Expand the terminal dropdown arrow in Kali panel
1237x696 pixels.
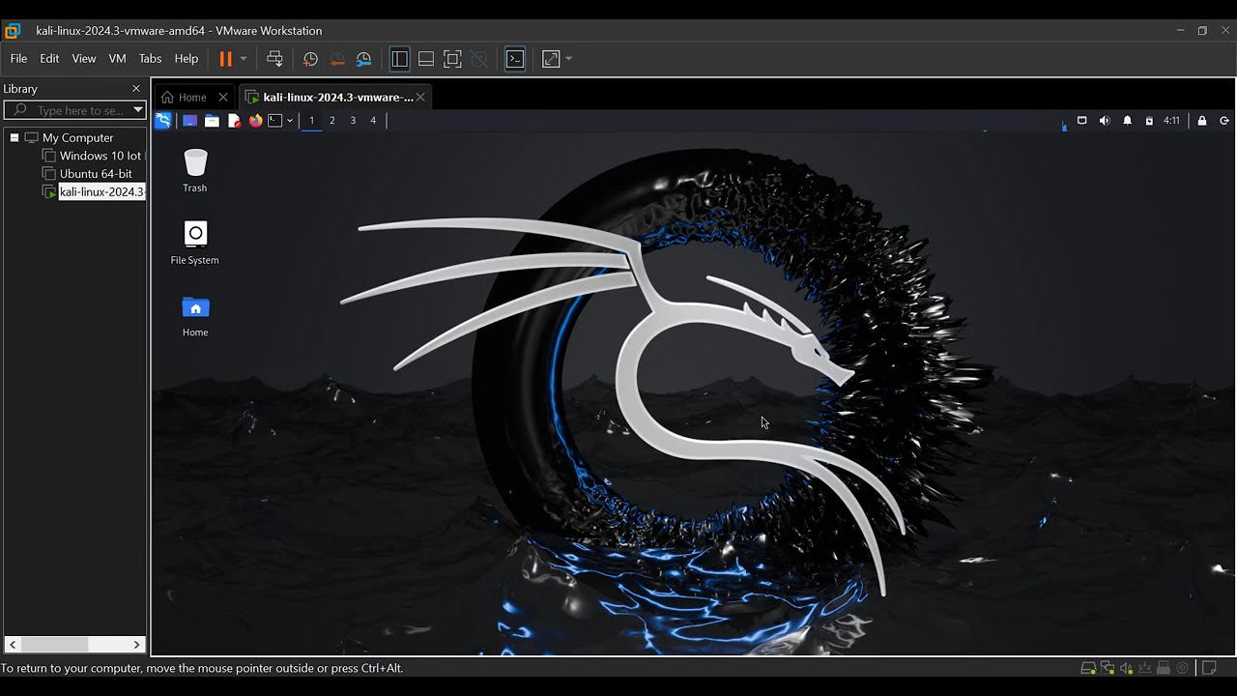tap(290, 121)
